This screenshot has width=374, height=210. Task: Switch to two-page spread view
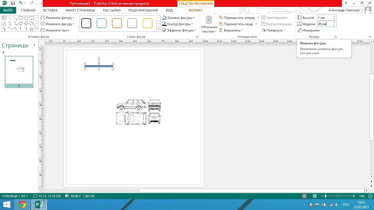pos(315,196)
